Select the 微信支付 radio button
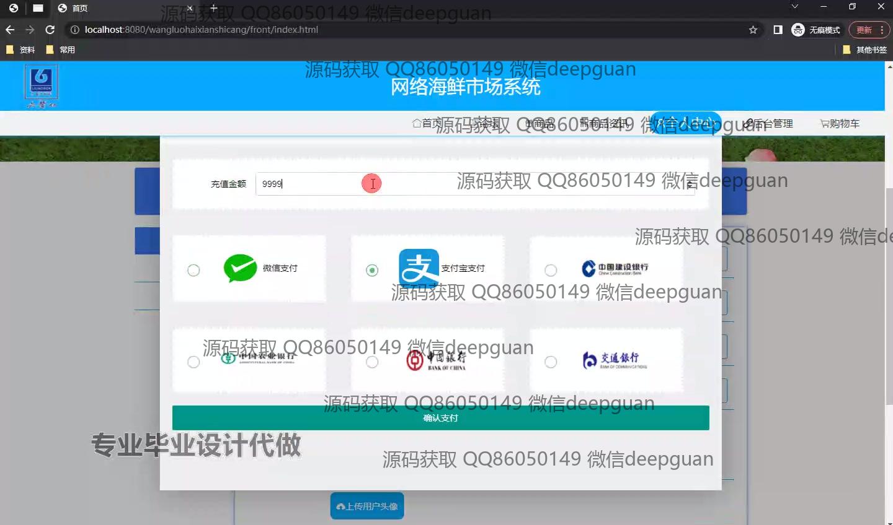The height and width of the screenshot is (525, 893). [x=193, y=270]
